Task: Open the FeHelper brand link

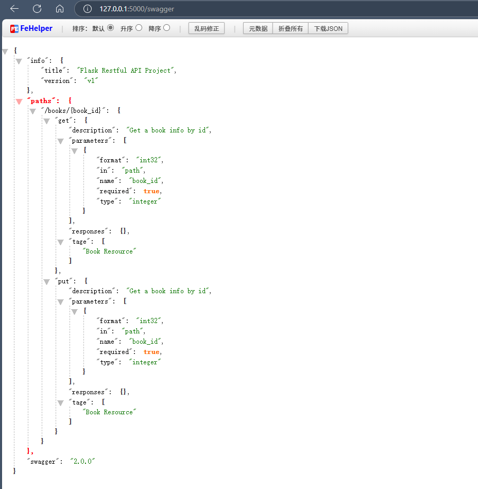Action: pyautogui.click(x=36, y=28)
